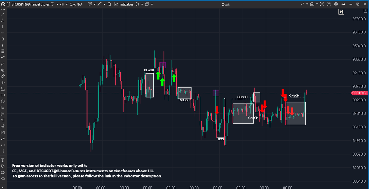The width and height of the screenshot is (369, 189).
Task: Click the BTCUSDT@BinanceFutures symbol name
Action: 30,4
